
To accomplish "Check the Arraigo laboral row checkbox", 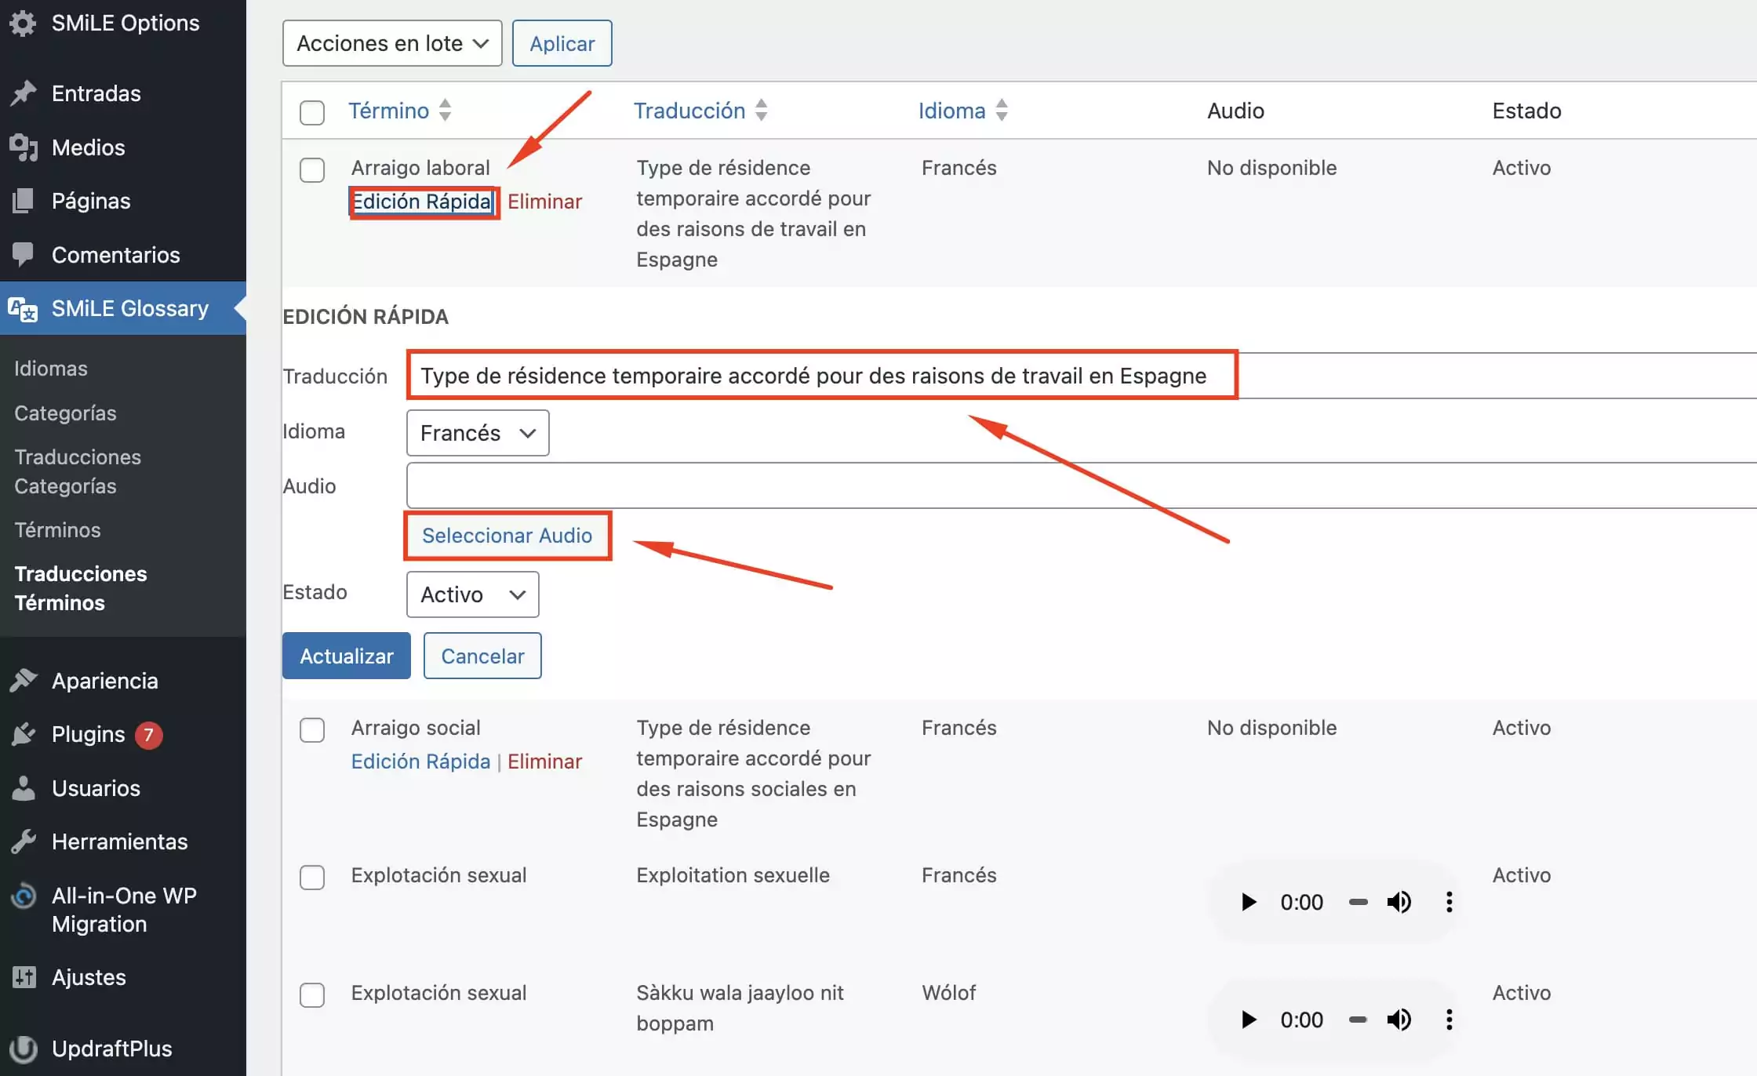I will point(312,169).
